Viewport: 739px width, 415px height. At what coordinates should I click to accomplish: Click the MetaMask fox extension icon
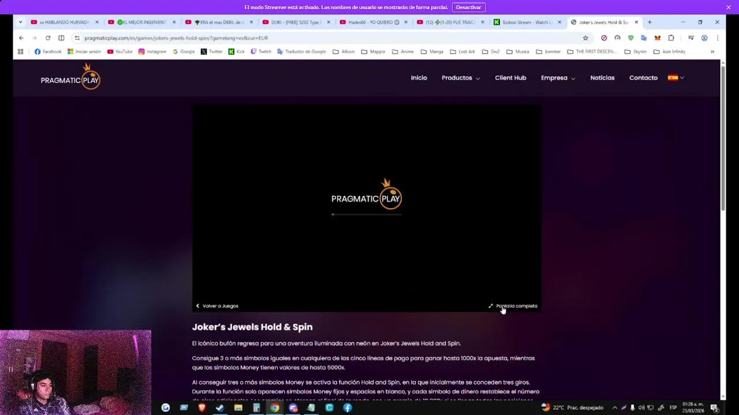tap(658, 38)
